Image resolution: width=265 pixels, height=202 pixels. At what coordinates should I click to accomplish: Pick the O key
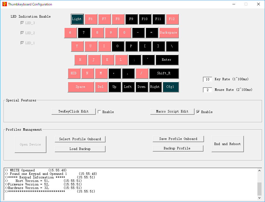coord(118,46)
